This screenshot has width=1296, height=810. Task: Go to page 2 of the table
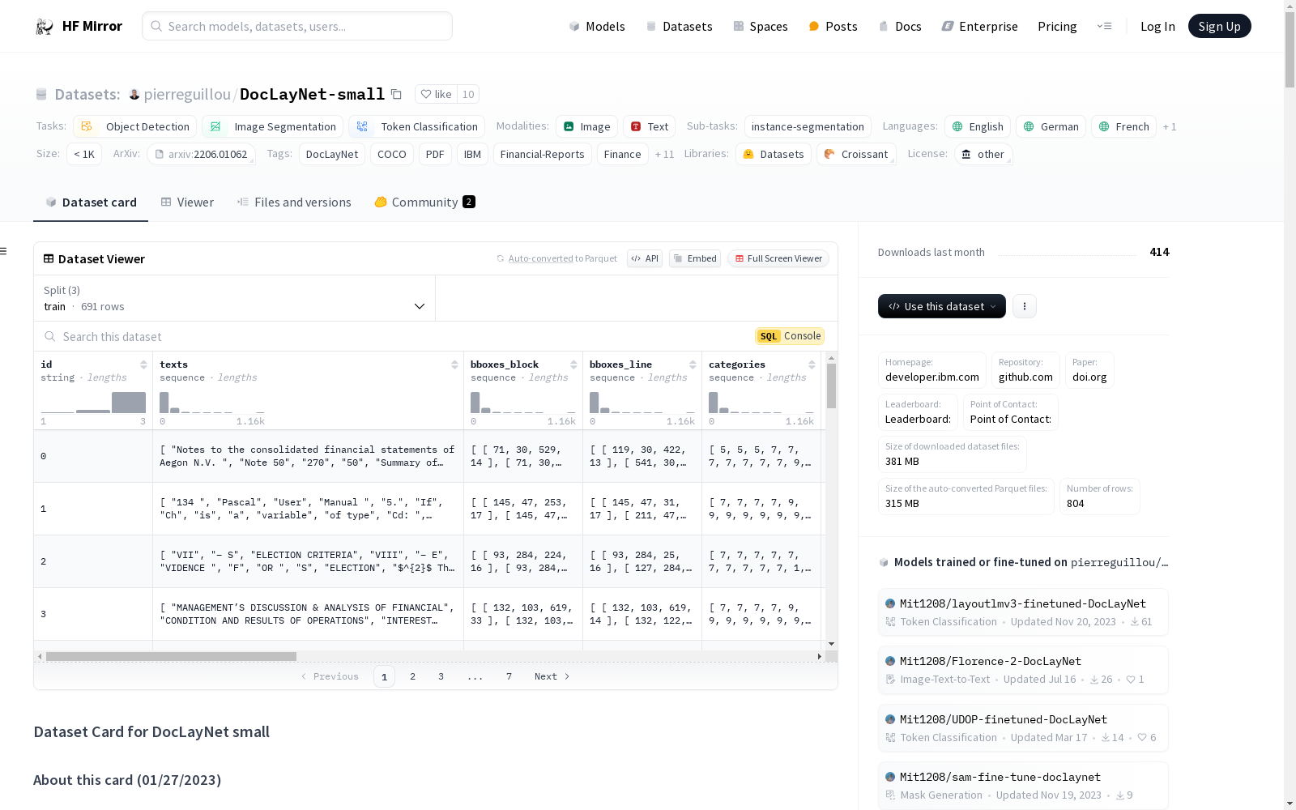point(413,676)
